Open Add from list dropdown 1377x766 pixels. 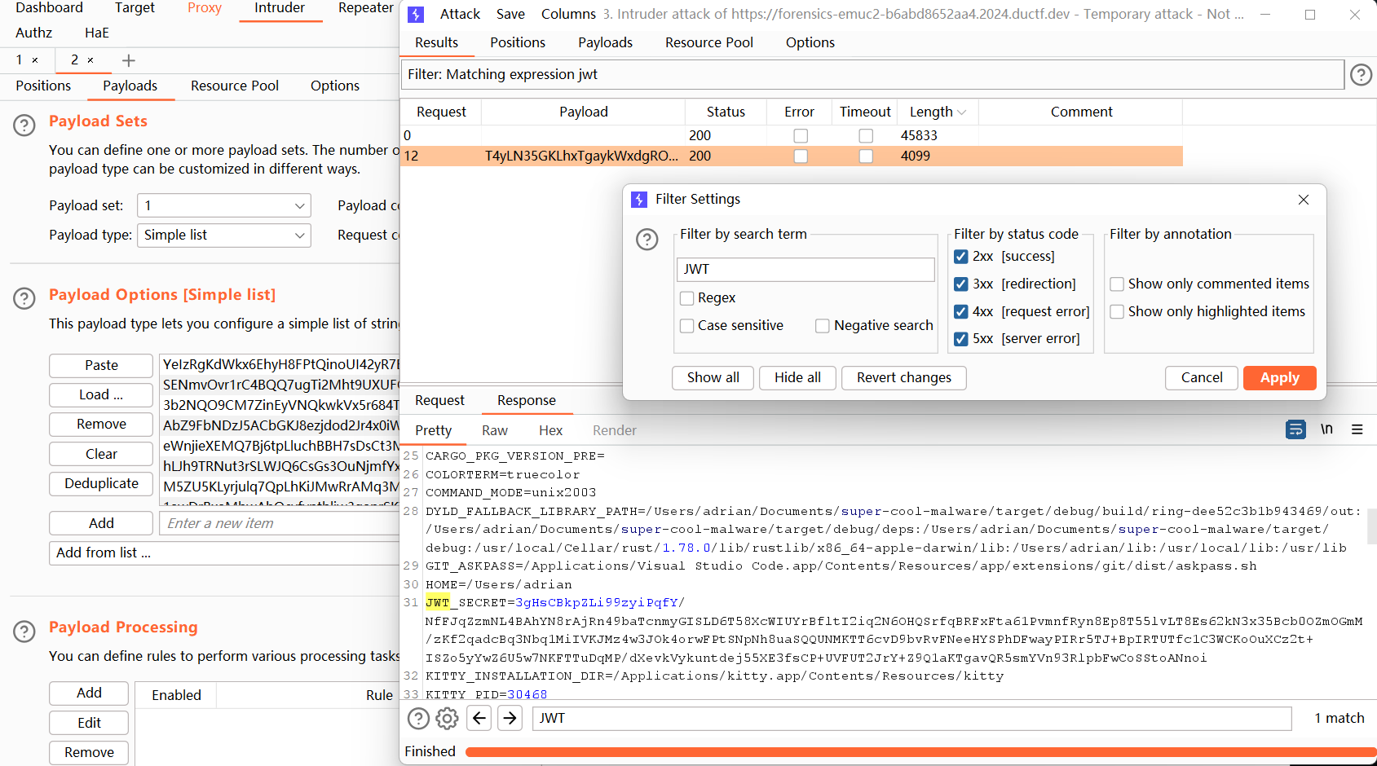224,553
